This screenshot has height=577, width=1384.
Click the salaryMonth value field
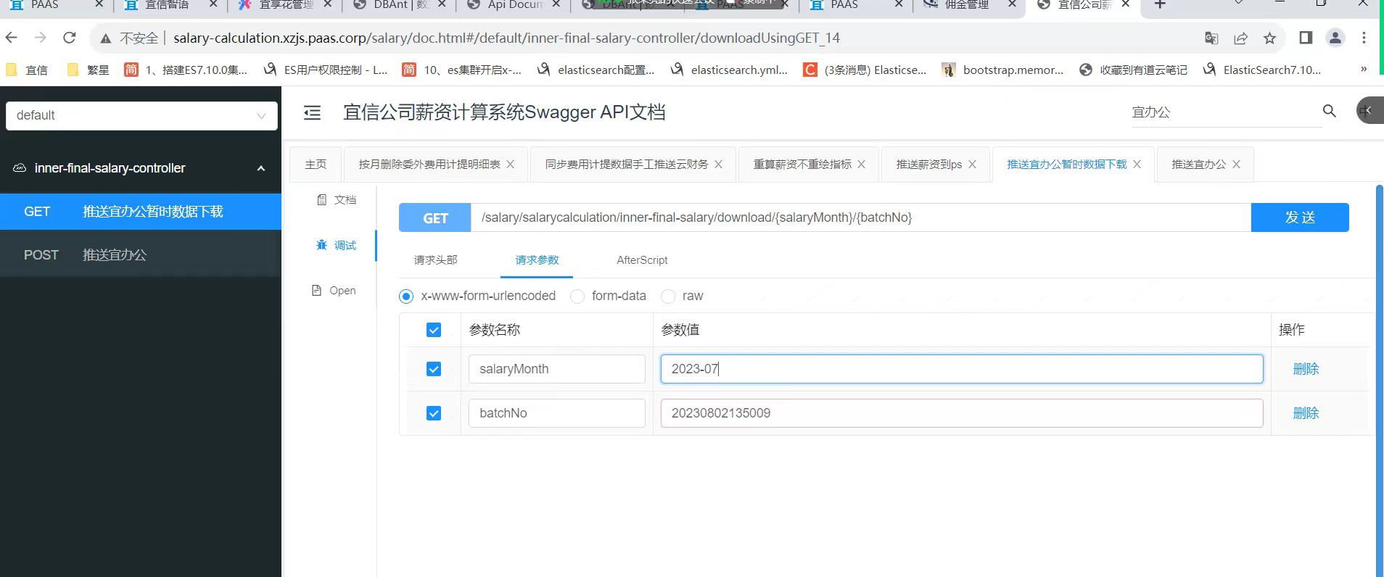[x=962, y=369]
